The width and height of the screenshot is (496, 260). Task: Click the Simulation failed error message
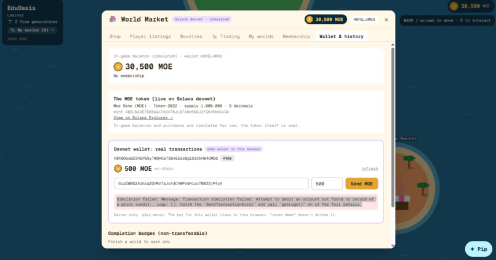click(x=246, y=202)
